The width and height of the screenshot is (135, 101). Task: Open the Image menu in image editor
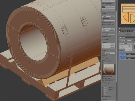132,29
